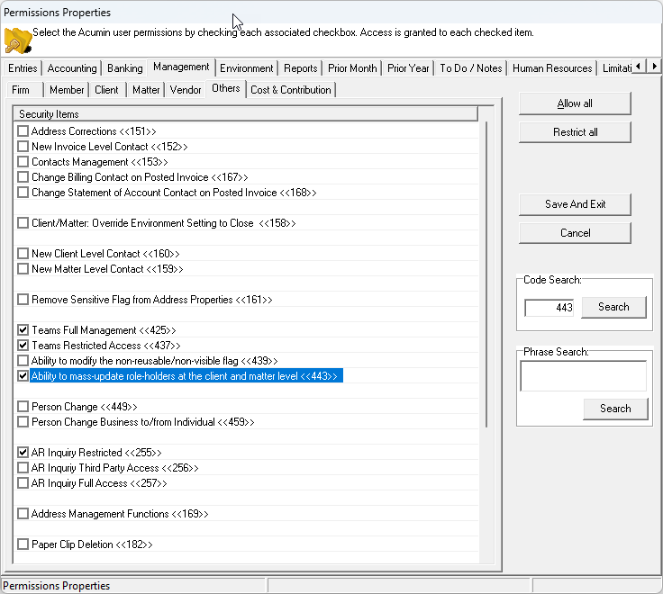Open Cost & Contribution sub-tab
Screen dimensions: 663x594
tap(291, 90)
